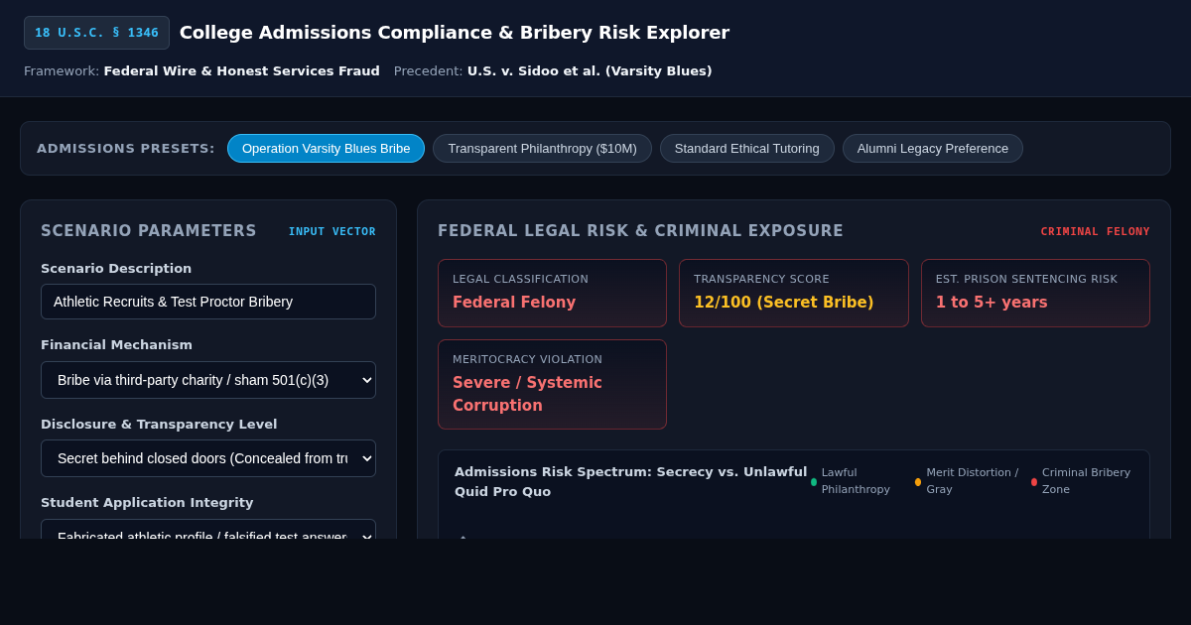Image resolution: width=1191 pixels, height=625 pixels.
Task: Click the Legal Classification Federal Felony card
Action: coord(552,293)
